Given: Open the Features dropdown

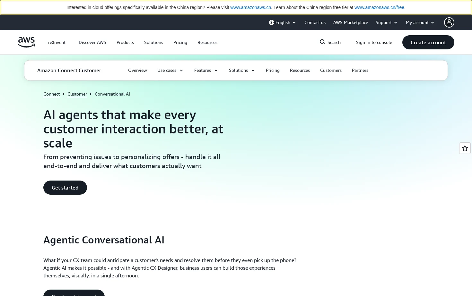Looking at the screenshot, I should [x=206, y=70].
